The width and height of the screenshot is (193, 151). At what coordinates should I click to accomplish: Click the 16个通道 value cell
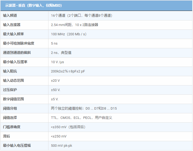click(x=81, y=15)
